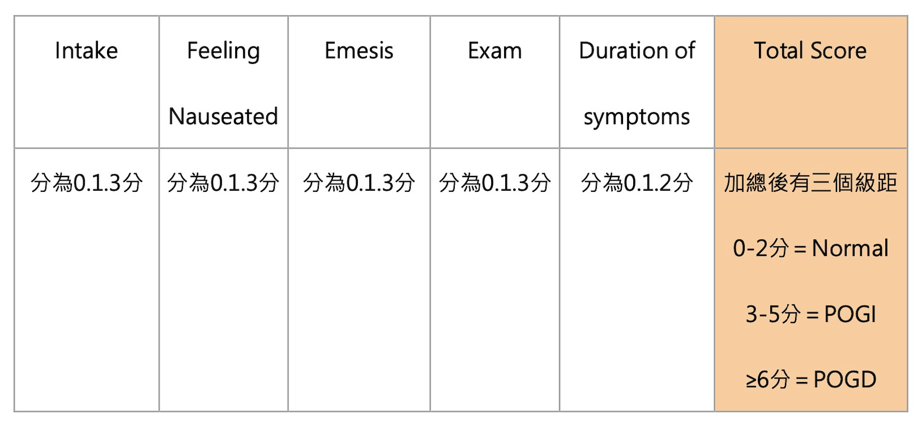Click score text under Emesis column
922x429 pixels.
point(358,183)
